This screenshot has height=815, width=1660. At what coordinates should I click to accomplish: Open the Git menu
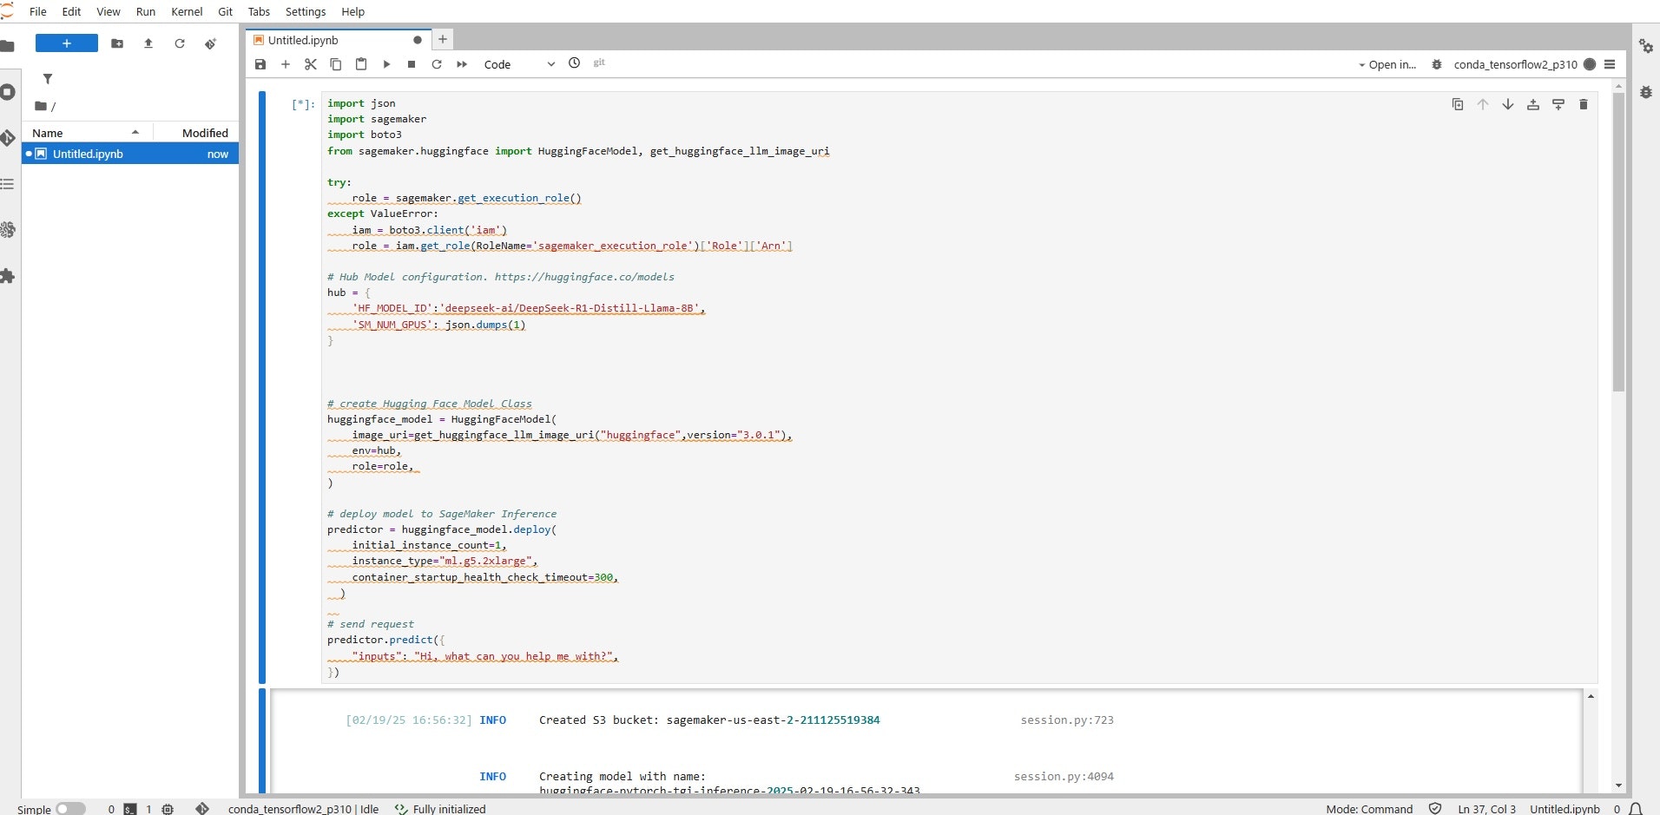226,11
